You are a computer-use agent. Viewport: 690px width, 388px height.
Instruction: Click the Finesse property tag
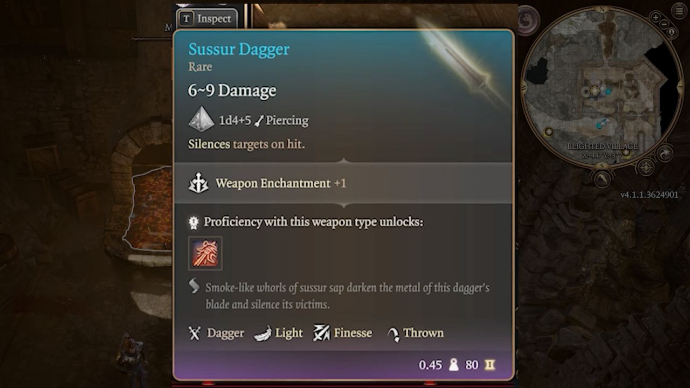click(x=343, y=333)
